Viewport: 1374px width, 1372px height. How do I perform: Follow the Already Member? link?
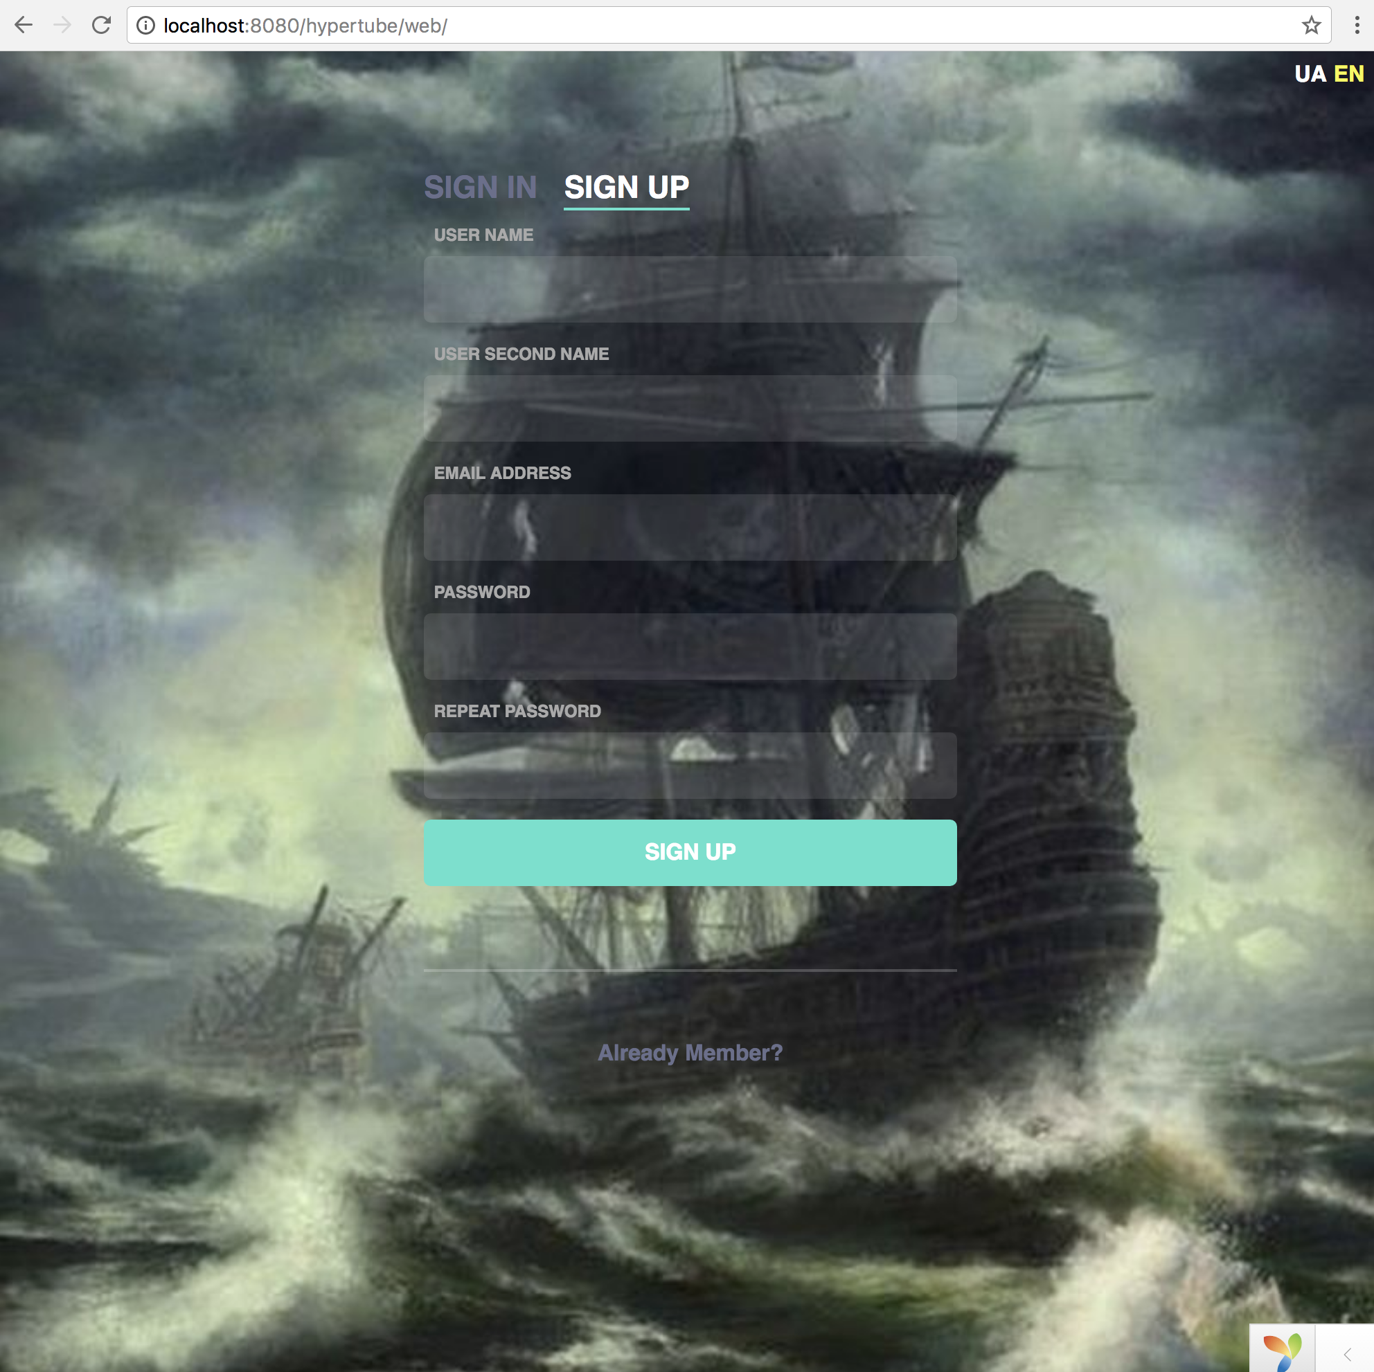690,1053
